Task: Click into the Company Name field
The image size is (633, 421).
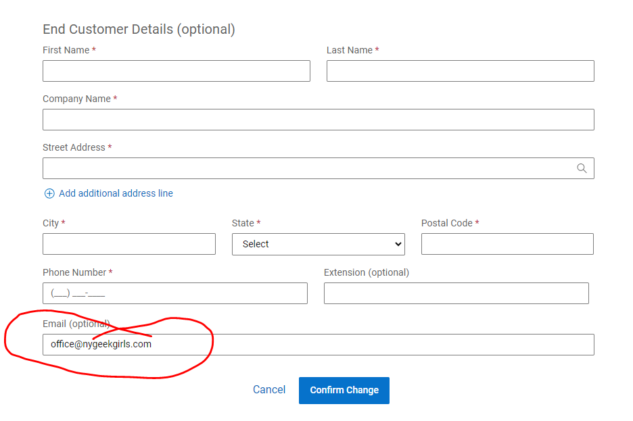Action: (318, 120)
